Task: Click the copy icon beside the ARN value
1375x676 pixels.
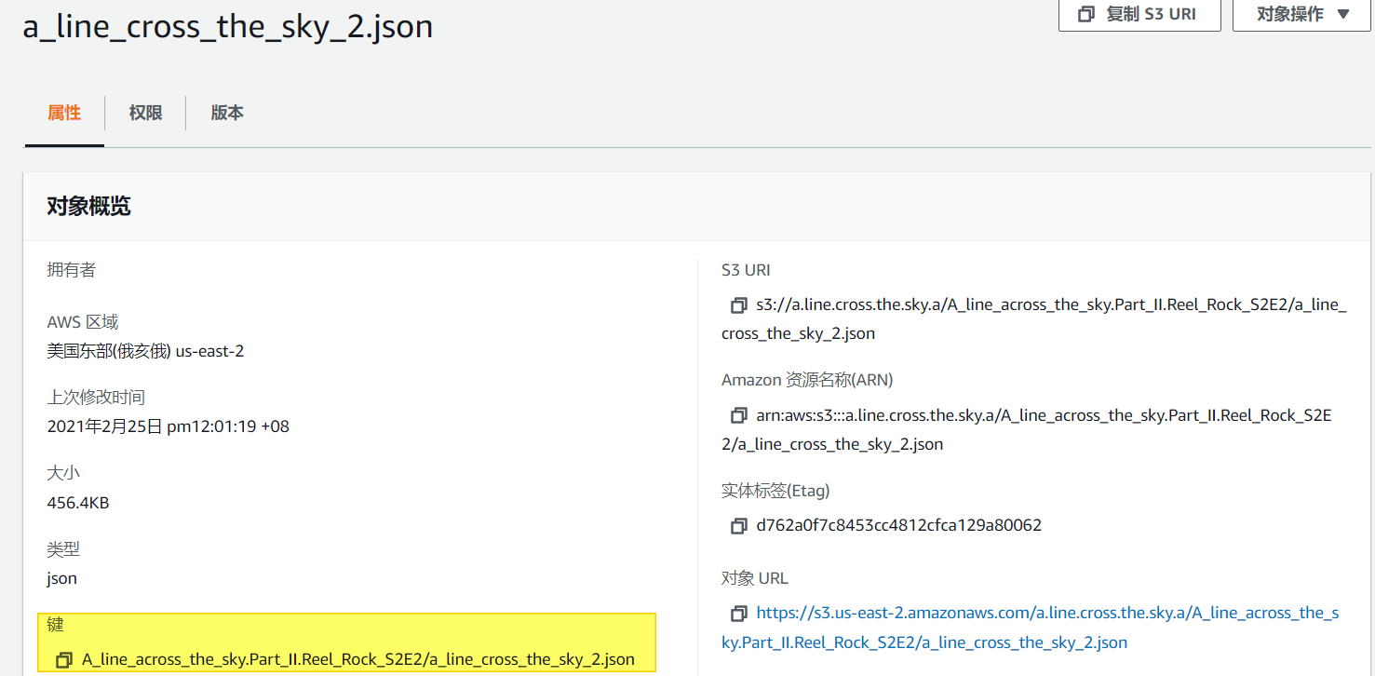Action: tap(738, 415)
